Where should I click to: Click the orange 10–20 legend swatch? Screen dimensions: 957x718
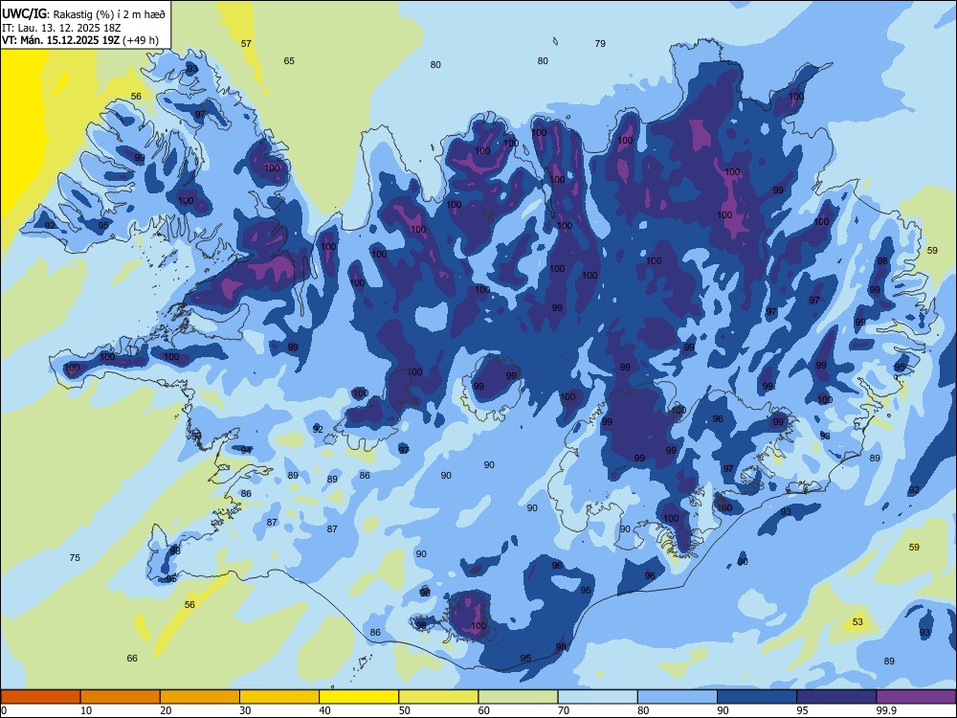coord(121,697)
